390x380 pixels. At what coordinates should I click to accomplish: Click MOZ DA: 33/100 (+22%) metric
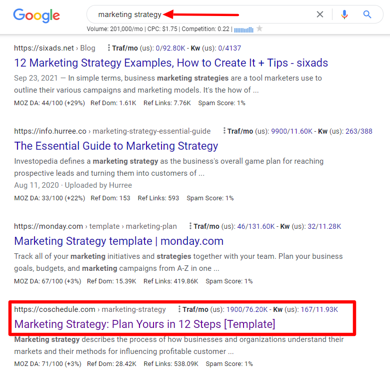[x=49, y=198]
